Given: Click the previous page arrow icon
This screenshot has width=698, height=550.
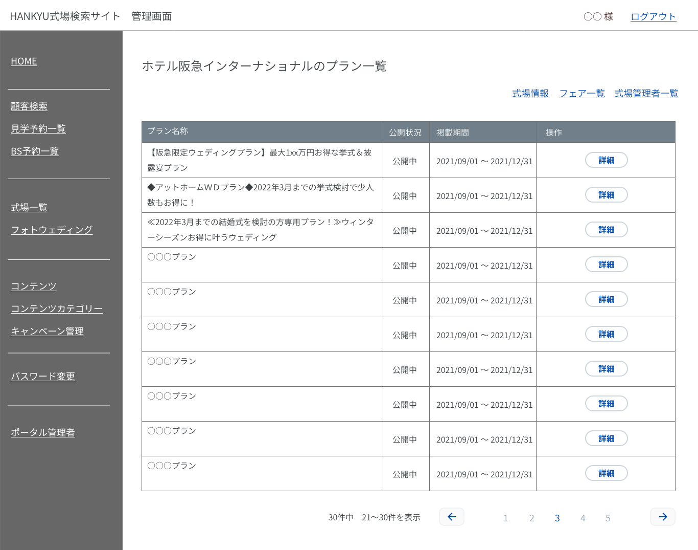Looking at the screenshot, I should (452, 517).
